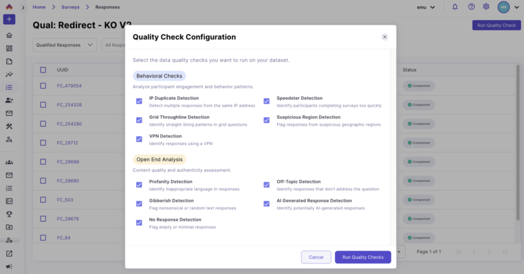
Task: Uncheck IP Duplicate Detection
Action: [139, 101]
